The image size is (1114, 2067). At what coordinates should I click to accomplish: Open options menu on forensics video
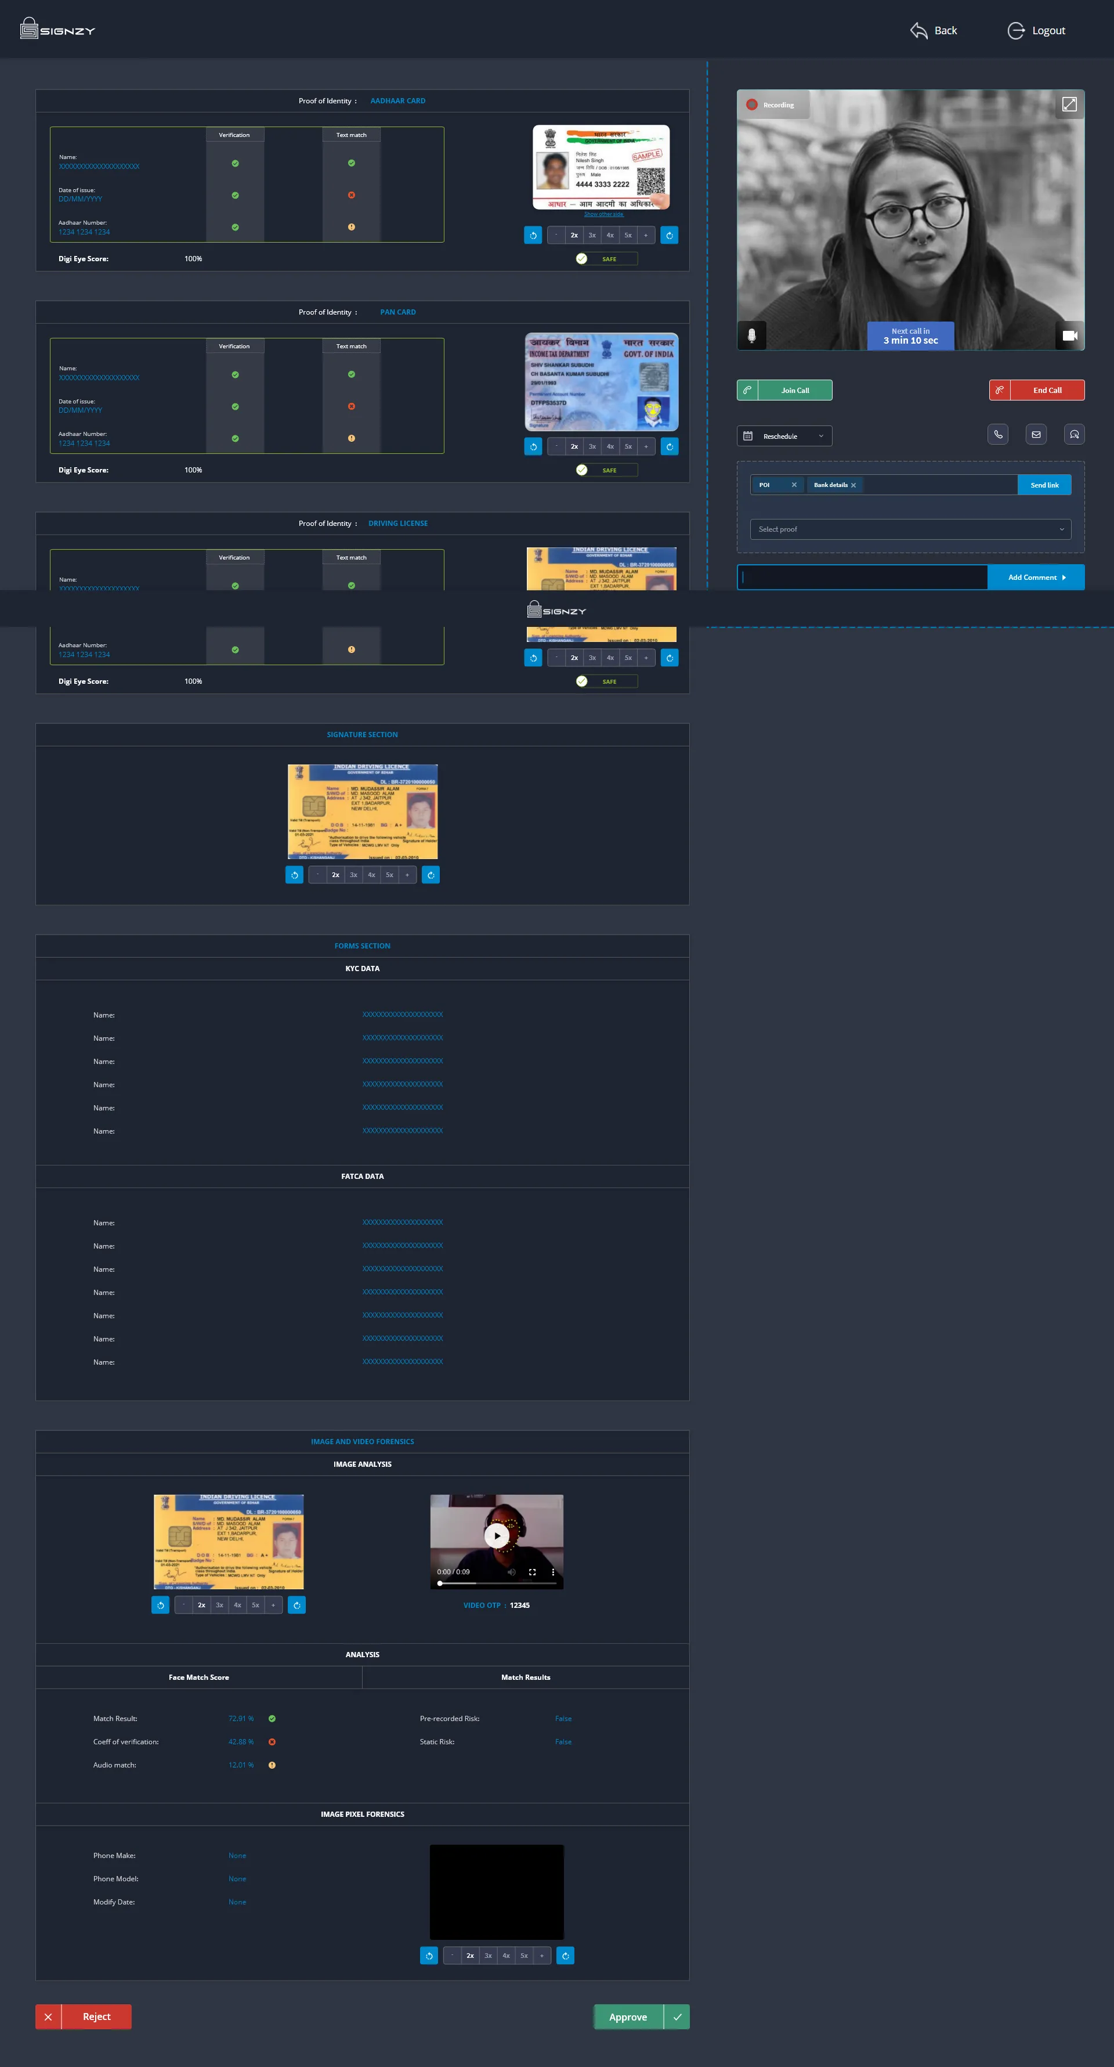(x=552, y=1572)
